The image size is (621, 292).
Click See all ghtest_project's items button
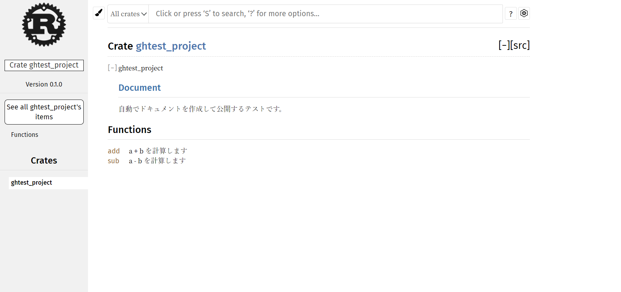point(44,112)
